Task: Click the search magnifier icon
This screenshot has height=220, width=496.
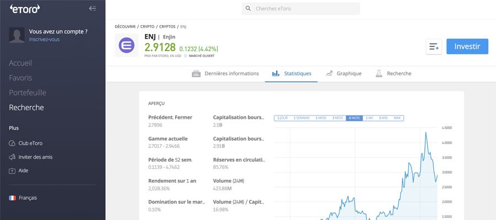Action: (249, 8)
